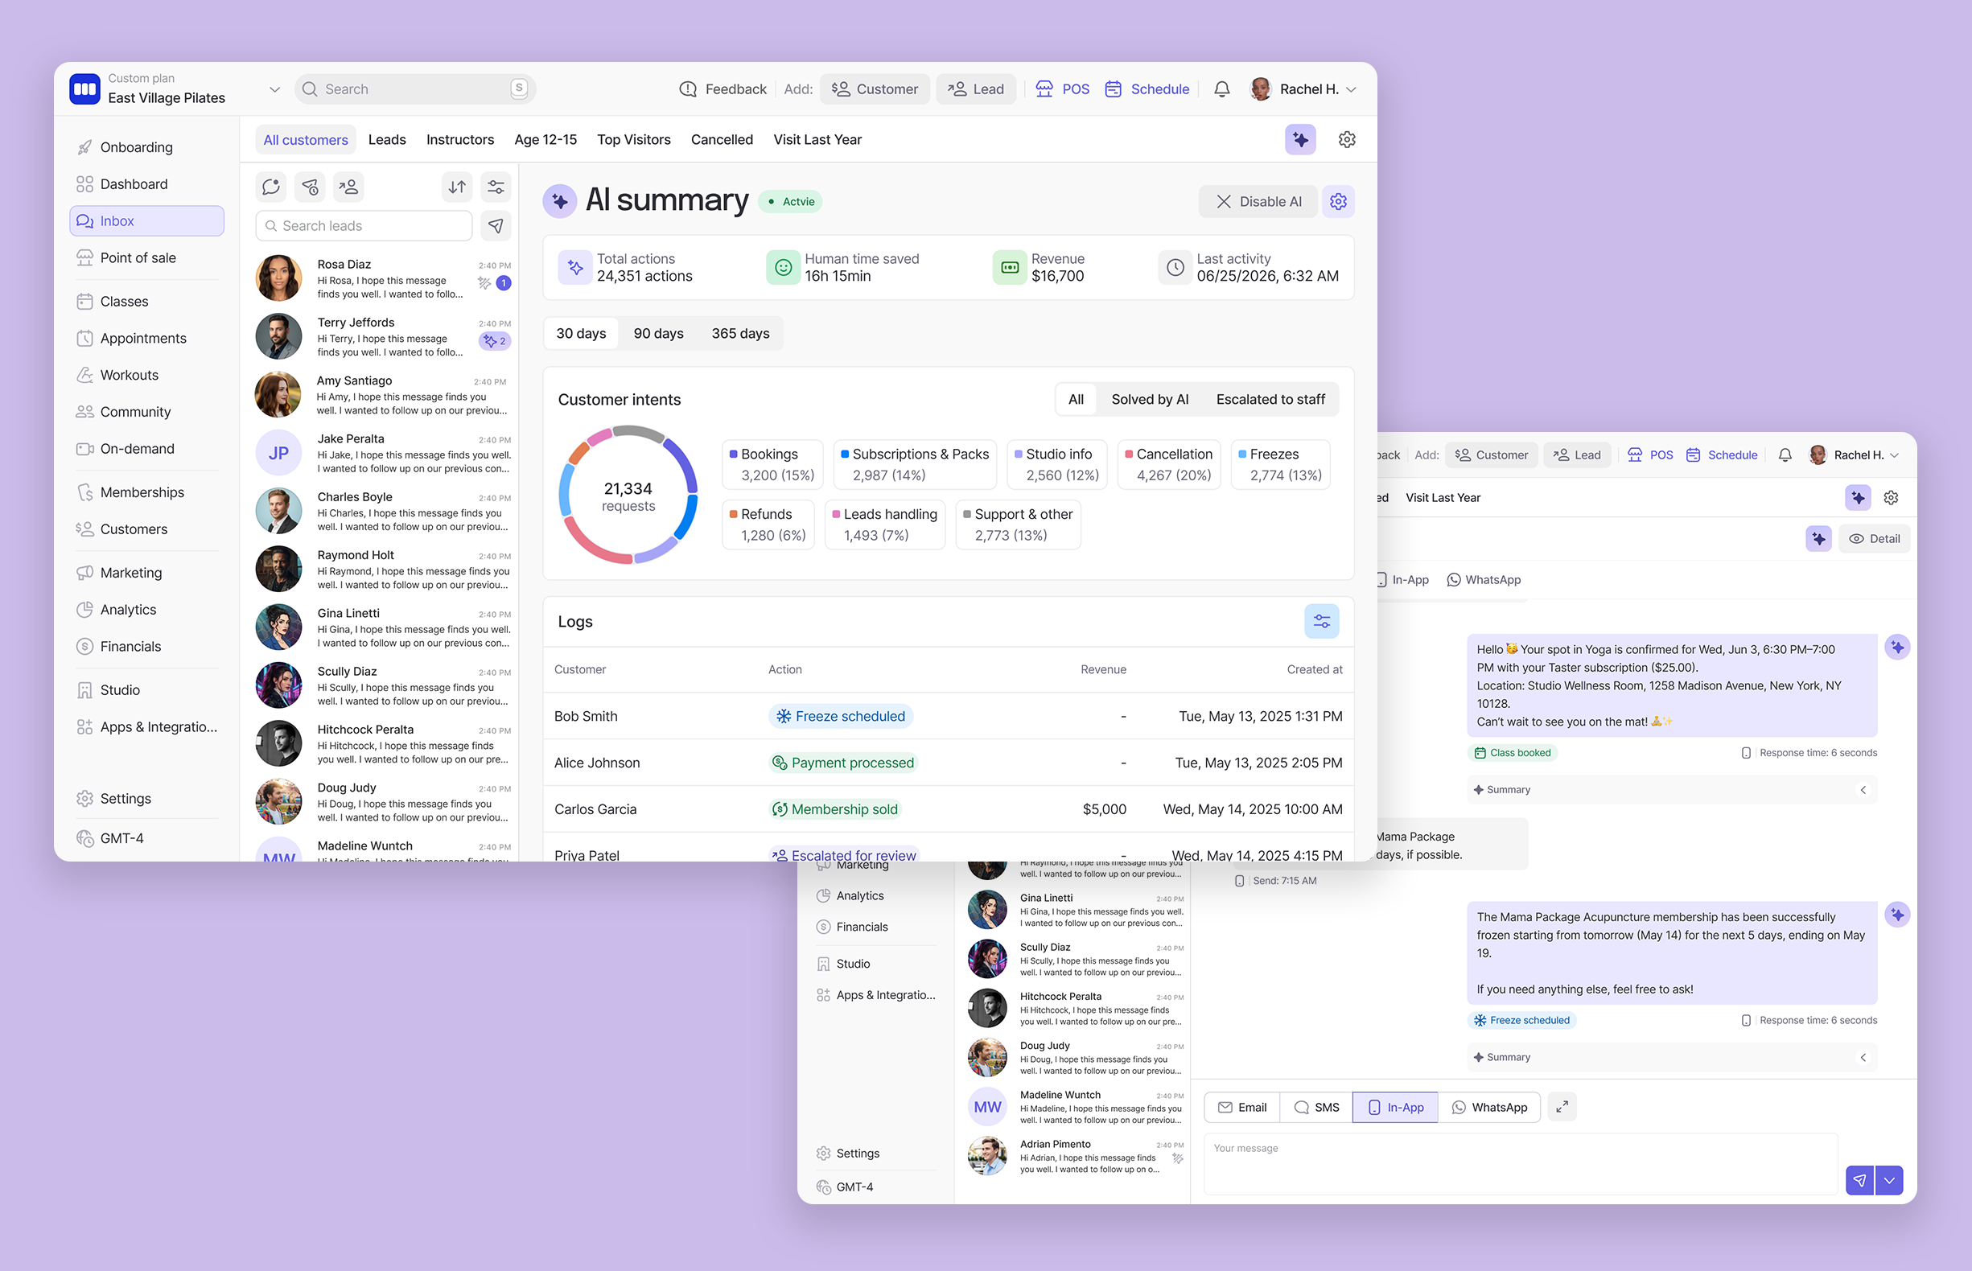Image resolution: width=1972 pixels, height=1271 pixels.
Task: Select the 365 days range
Action: click(740, 333)
